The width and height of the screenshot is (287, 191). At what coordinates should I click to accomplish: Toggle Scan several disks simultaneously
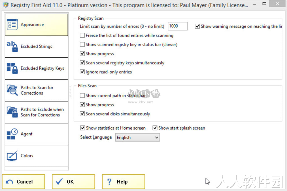82,114
